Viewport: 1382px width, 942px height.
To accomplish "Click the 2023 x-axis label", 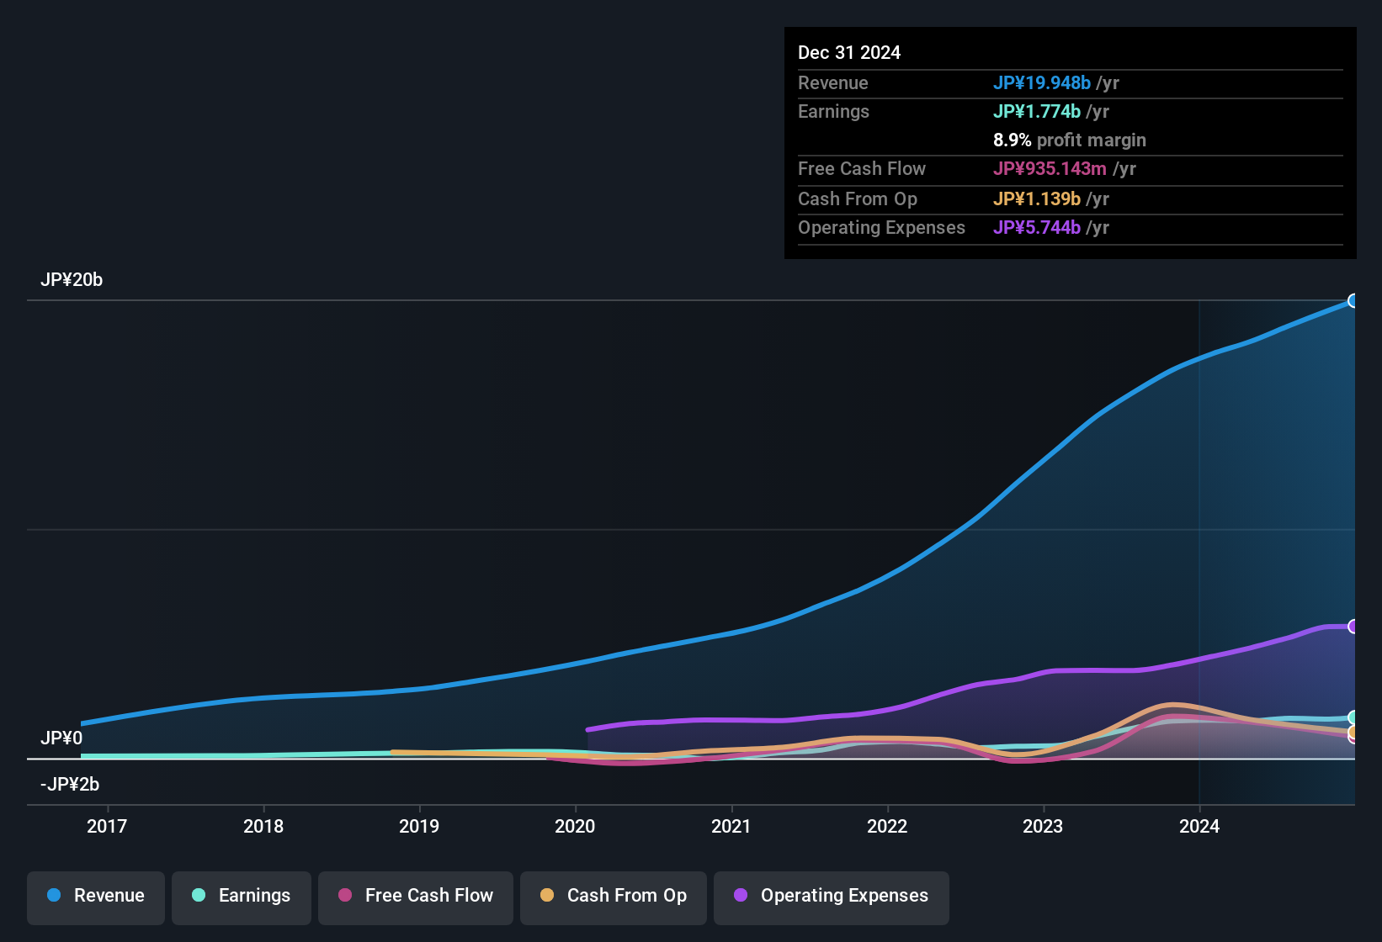I will [x=1043, y=827].
